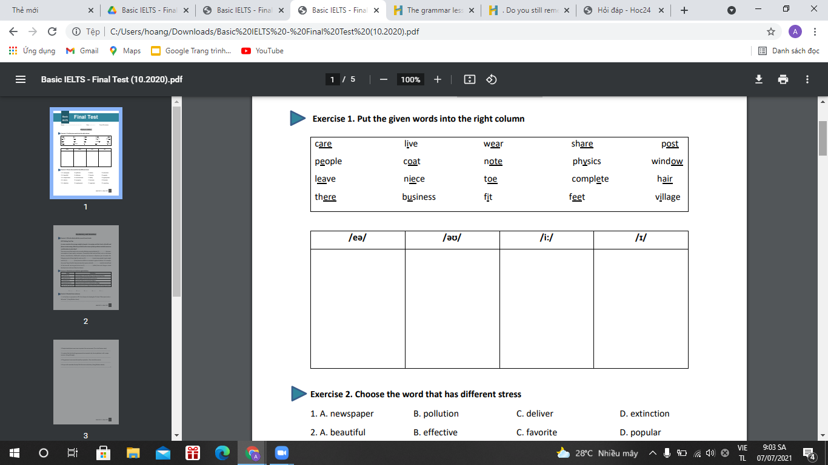
Task: Open the Ứng dụng apps shortcut
Action: click(x=32, y=51)
